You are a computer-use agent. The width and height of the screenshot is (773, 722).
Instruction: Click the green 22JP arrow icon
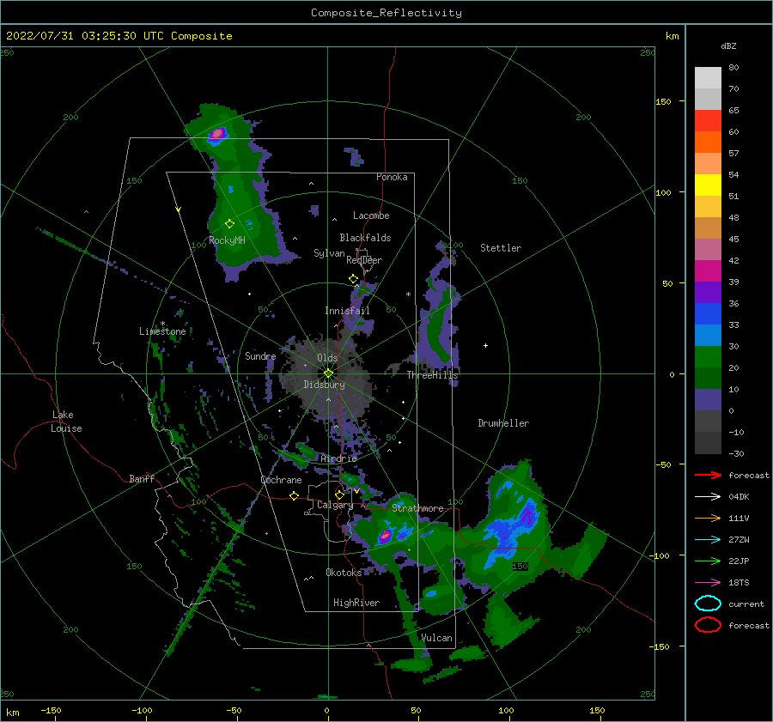coord(708,561)
